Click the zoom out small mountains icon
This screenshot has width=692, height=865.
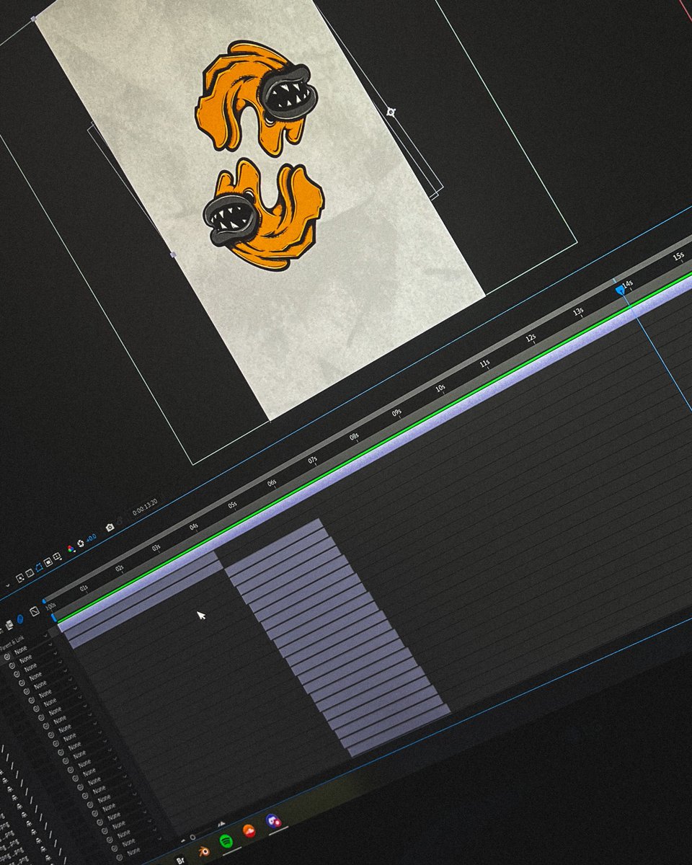182,841
